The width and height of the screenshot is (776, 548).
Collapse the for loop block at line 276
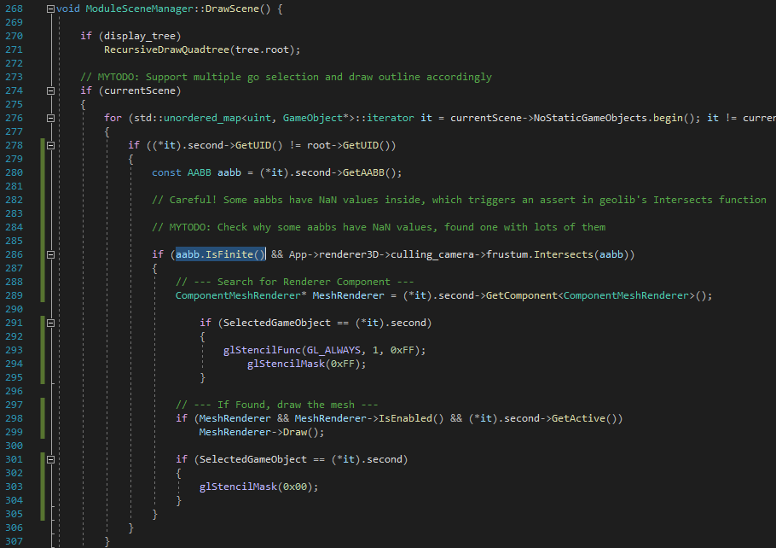[x=50, y=118]
